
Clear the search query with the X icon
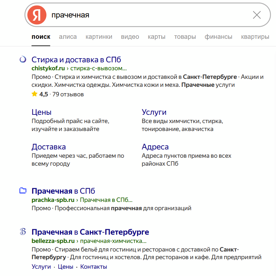(257, 15)
